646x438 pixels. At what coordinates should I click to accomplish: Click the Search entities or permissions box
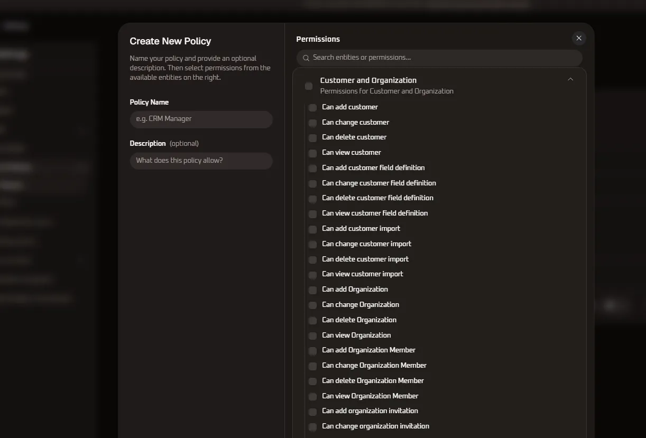pos(439,58)
